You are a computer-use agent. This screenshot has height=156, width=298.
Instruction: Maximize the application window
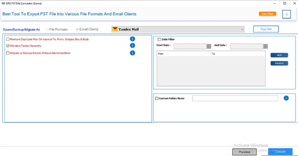(x=284, y=3)
